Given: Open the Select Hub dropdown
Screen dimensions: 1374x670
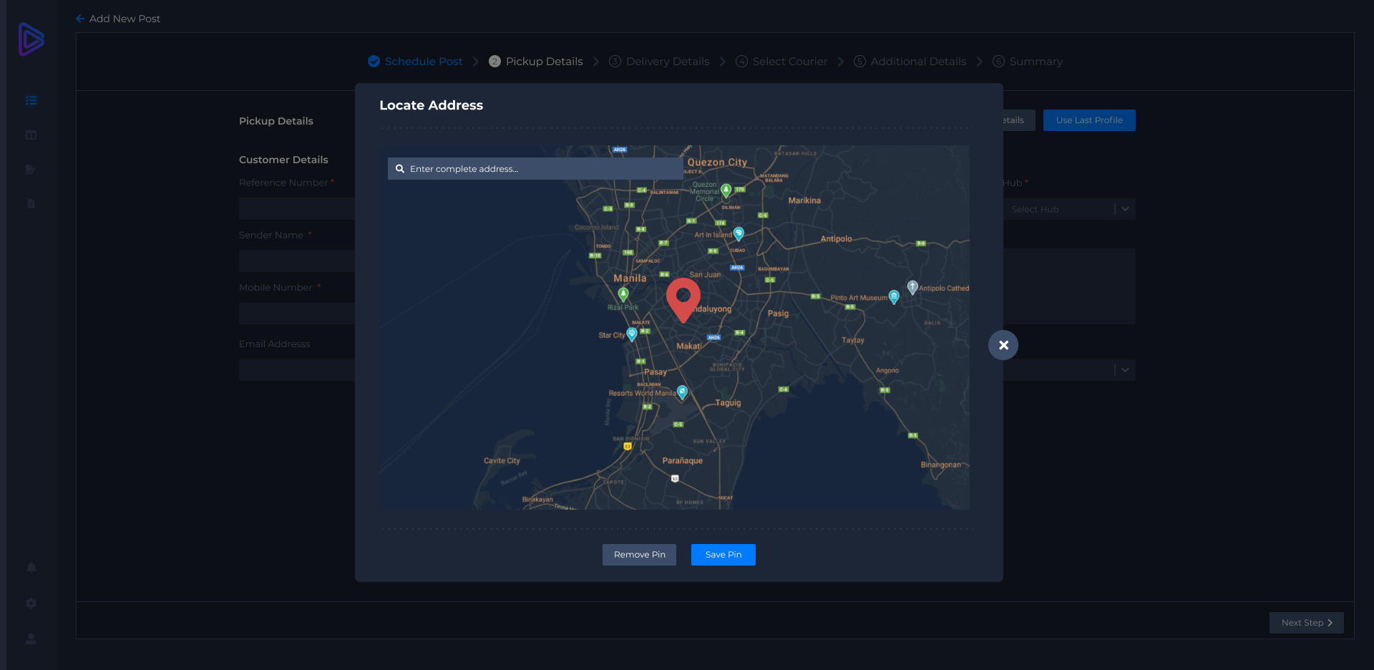Looking at the screenshot, I should [1069, 209].
